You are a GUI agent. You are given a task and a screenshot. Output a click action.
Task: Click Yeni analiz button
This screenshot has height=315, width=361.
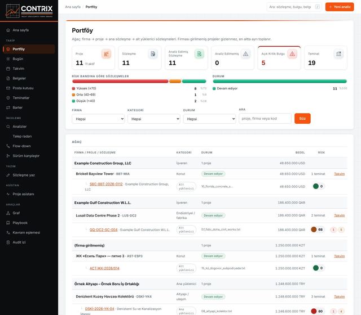pos(340,7)
